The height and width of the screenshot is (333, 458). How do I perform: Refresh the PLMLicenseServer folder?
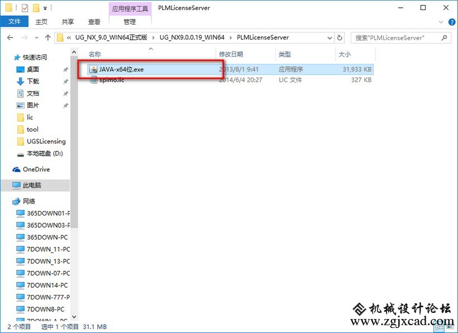340,37
